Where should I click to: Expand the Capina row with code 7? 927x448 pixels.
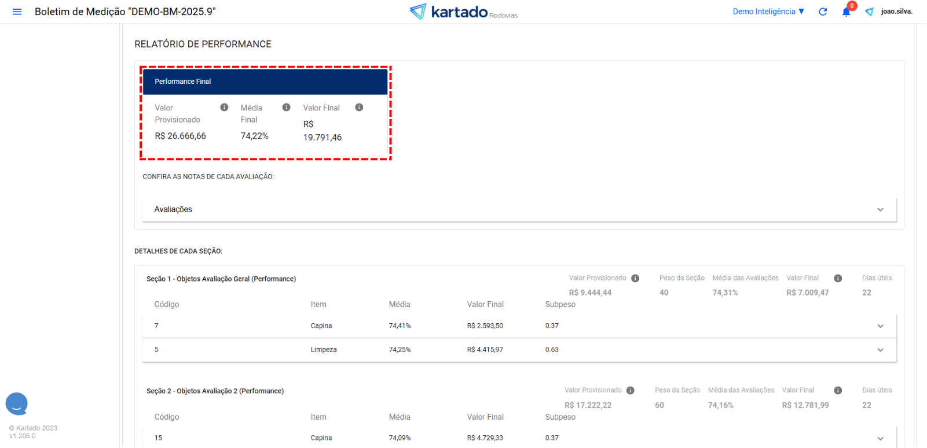coord(880,326)
